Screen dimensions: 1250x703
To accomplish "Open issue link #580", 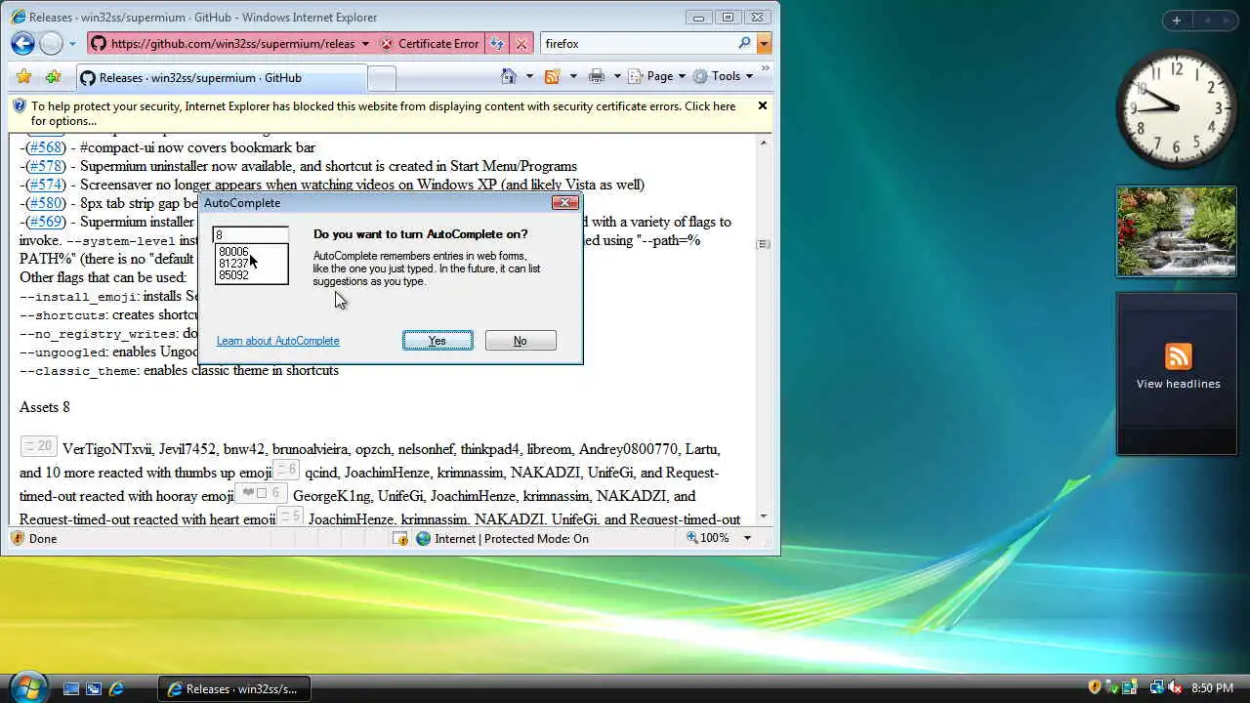I will [46, 203].
